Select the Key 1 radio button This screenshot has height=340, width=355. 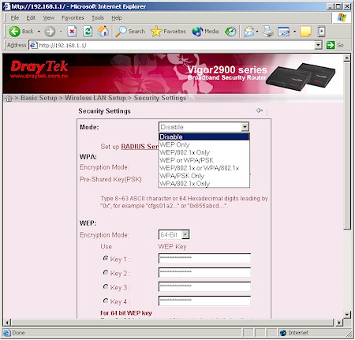point(106,259)
